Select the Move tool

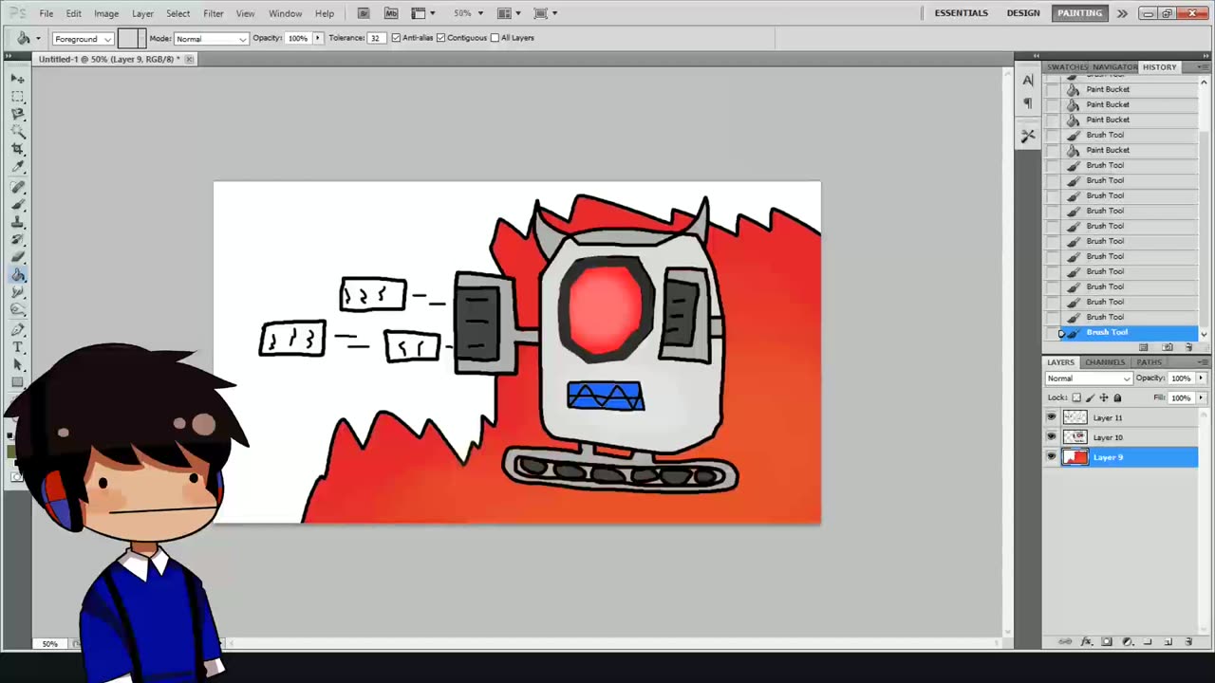[x=18, y=79]
